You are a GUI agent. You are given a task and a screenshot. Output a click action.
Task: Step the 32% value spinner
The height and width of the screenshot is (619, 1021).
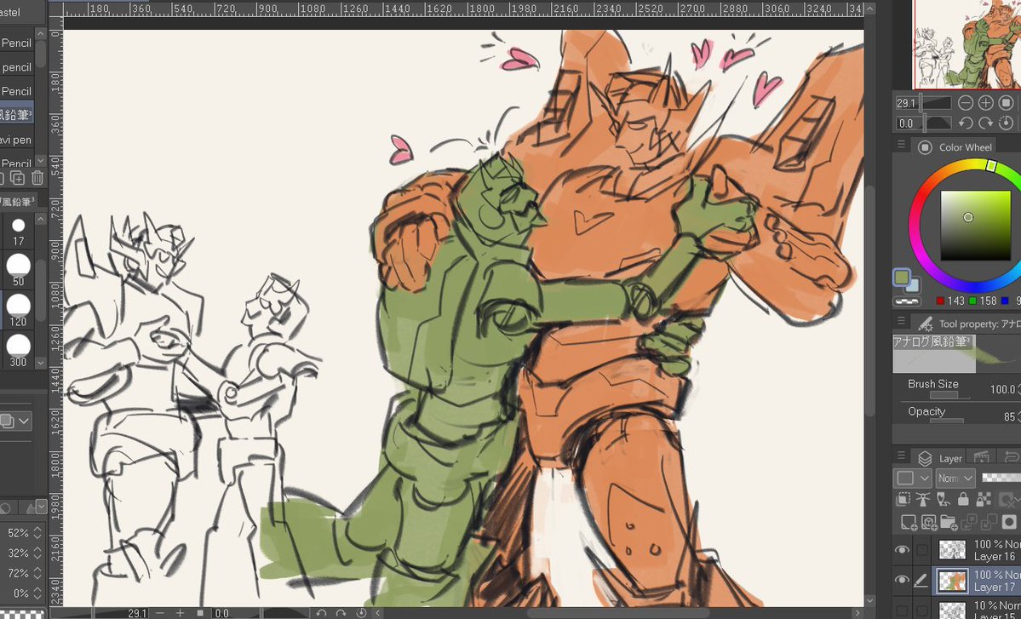(x=37, y=553)
